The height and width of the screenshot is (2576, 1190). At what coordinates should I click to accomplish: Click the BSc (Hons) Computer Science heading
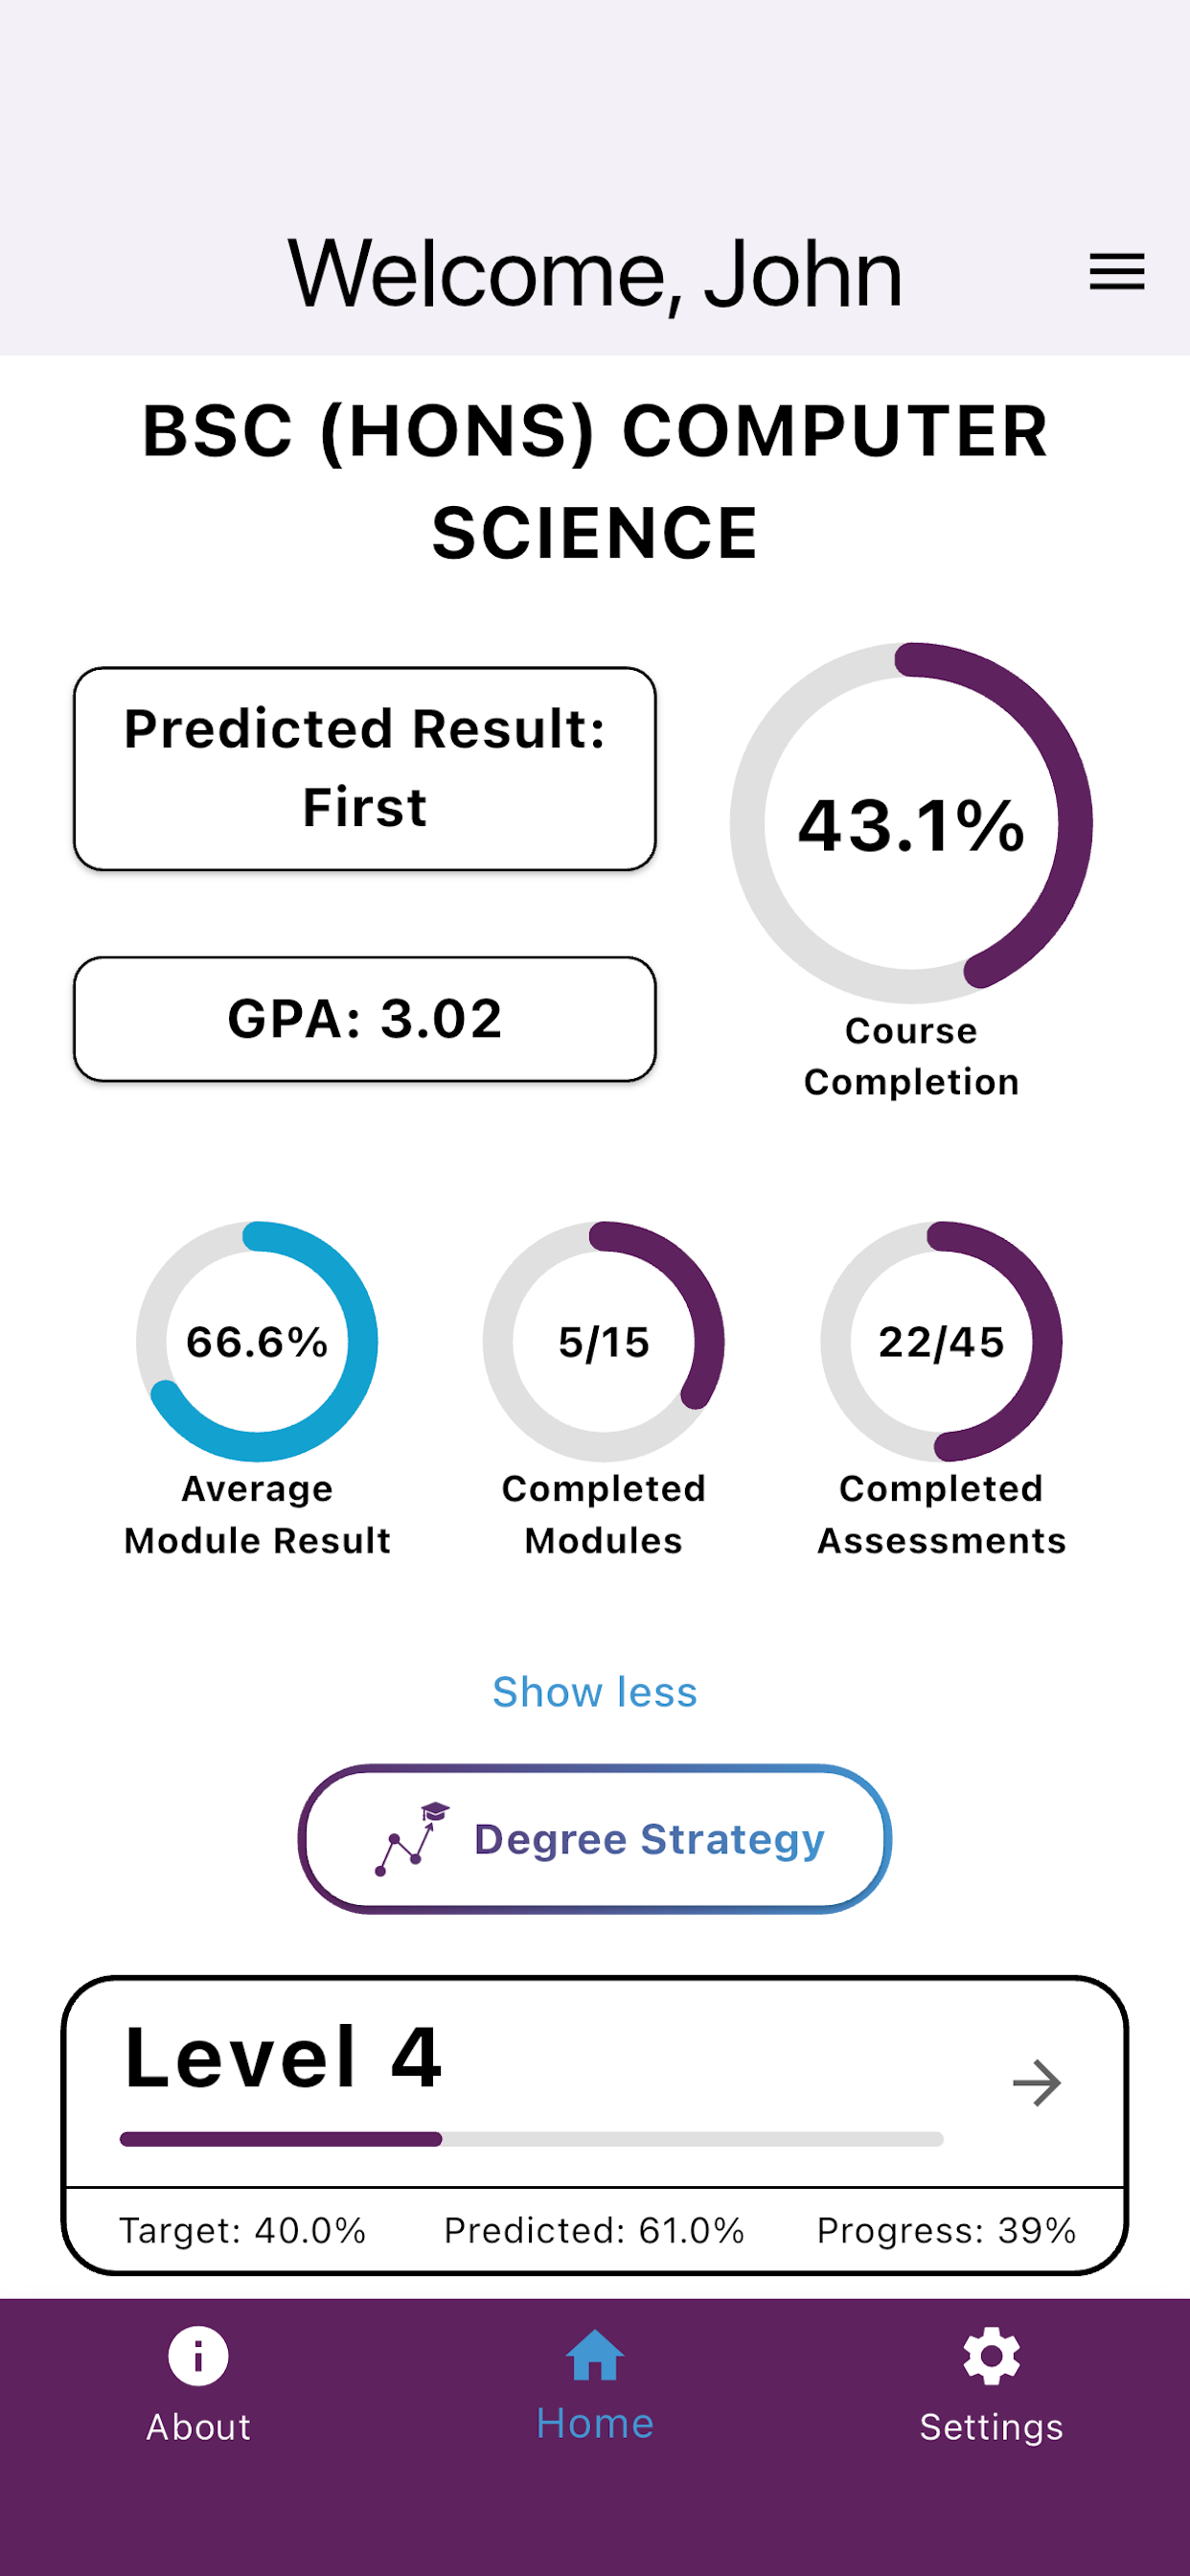coord(595,481)
